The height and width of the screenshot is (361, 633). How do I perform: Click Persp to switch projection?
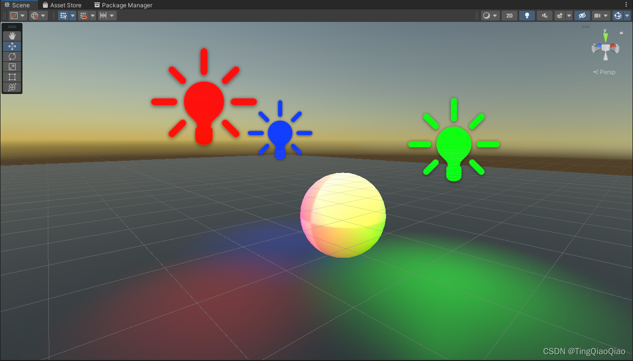point(607,72)
